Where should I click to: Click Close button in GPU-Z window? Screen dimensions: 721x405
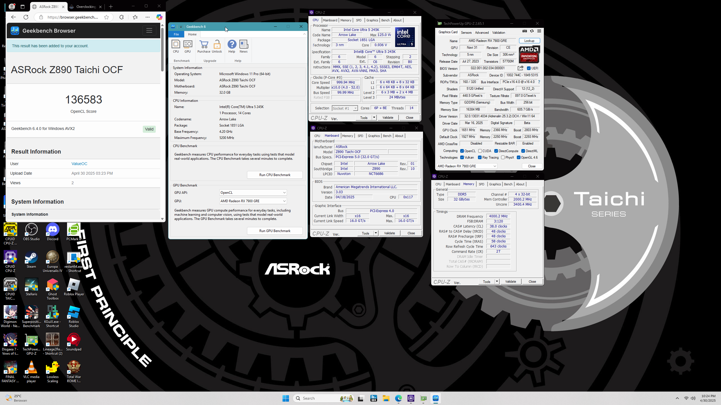[x=531, y=166]
